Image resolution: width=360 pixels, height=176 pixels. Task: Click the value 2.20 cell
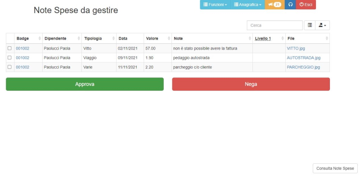tap(158, 67)
